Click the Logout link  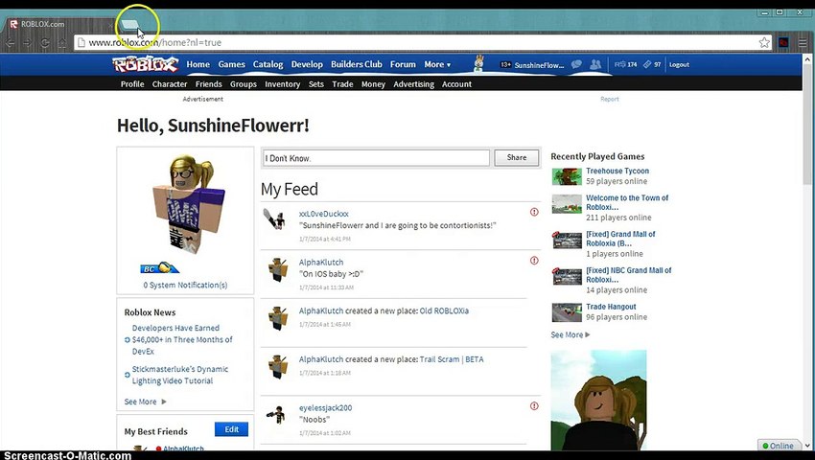click(679, 64)
